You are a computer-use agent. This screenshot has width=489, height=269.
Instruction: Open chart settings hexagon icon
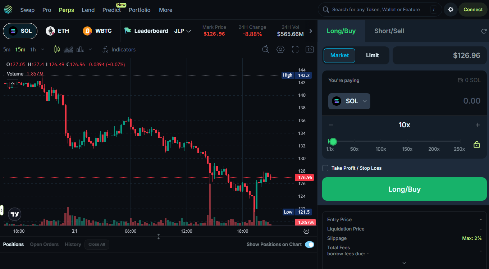point(280,49)
